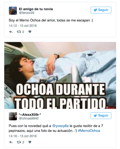
Task: Open the #MemoOchoa hashtag
Action: click(x=89, y=131)
